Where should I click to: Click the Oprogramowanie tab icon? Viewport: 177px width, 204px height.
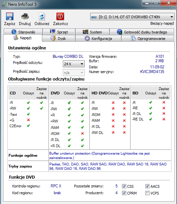click(133, 39)
